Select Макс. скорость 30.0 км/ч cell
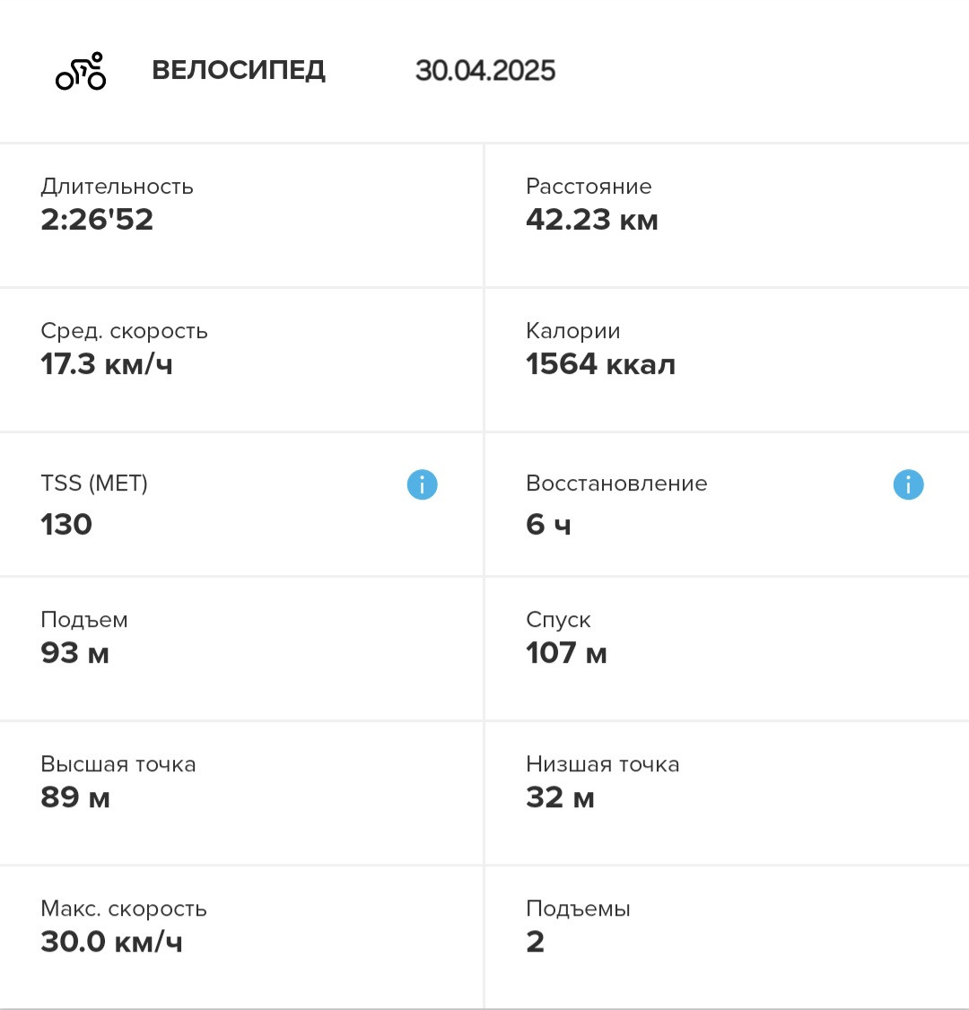969x1010 pixels. tap(241, 937)
